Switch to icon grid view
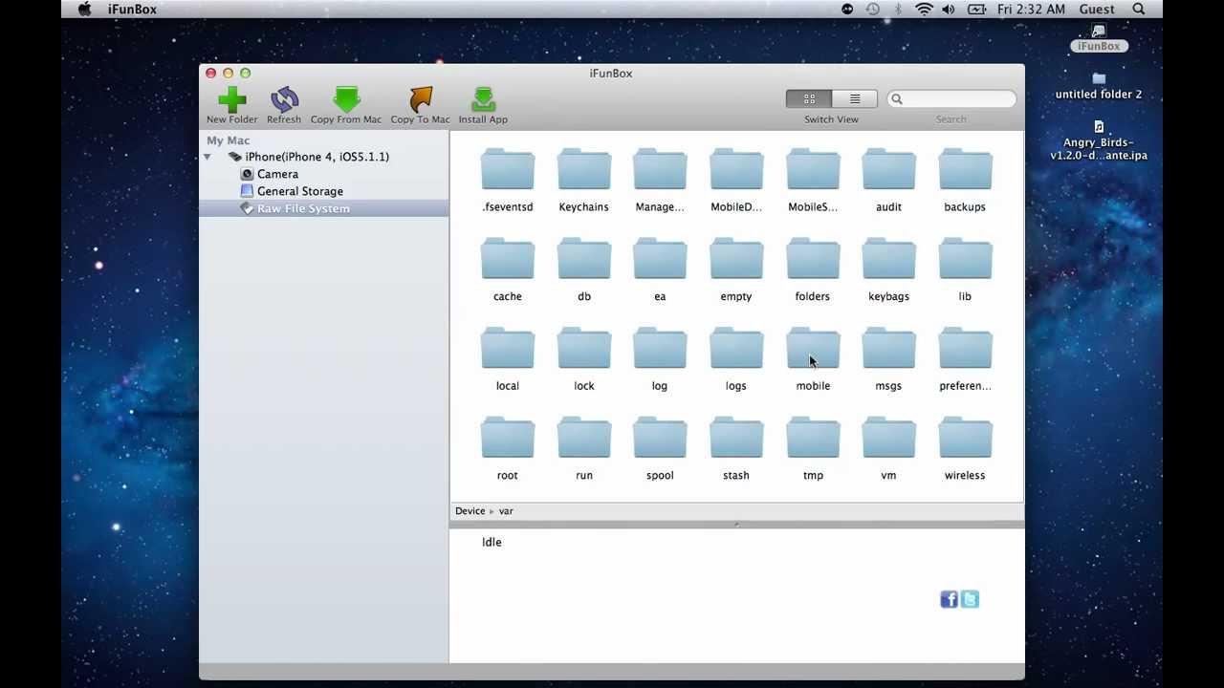This screenshot has width=1224, height=688. (809, 98)
